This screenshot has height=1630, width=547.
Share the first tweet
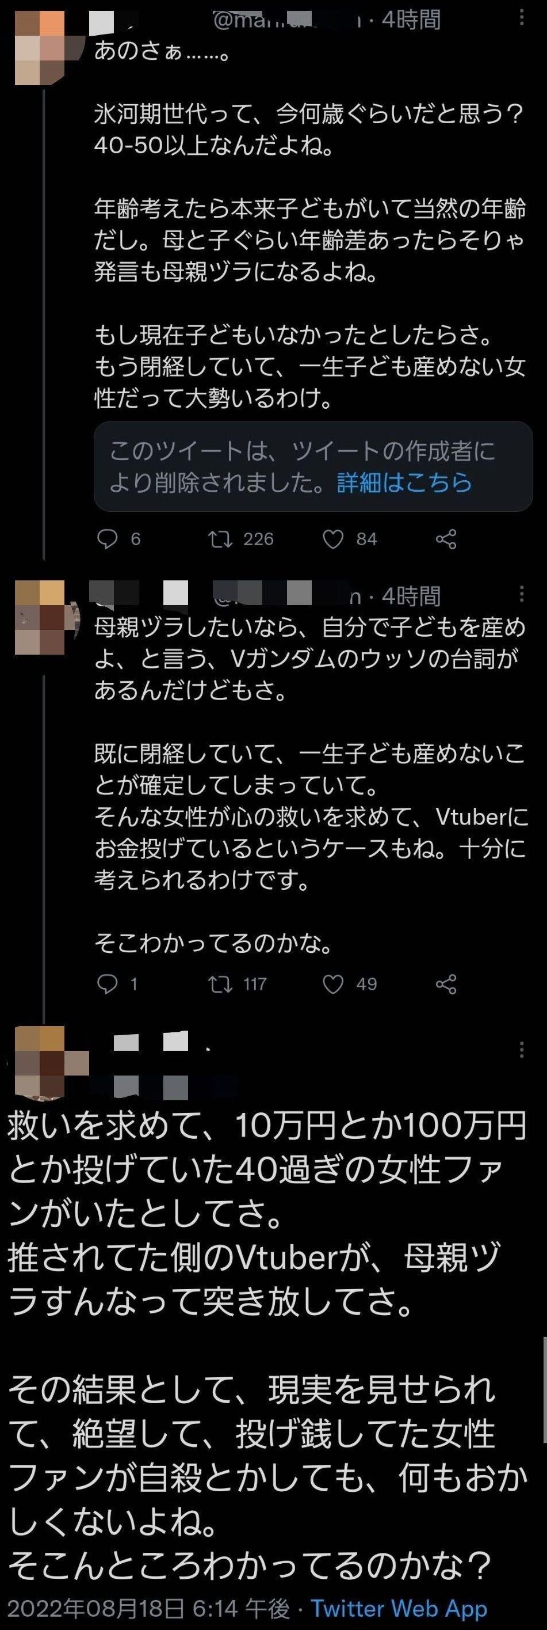pyautogui.click(x=446, y=539)
